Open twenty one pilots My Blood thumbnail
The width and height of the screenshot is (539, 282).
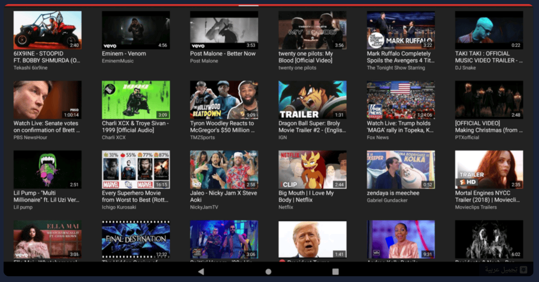[x=313, y=30]
